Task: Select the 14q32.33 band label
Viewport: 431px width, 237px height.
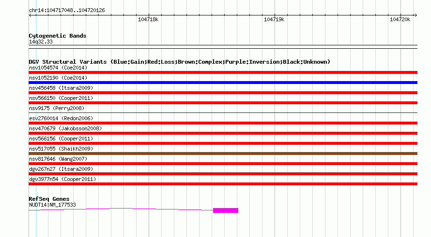Action: pyautogui.click(x=41, y=42)
